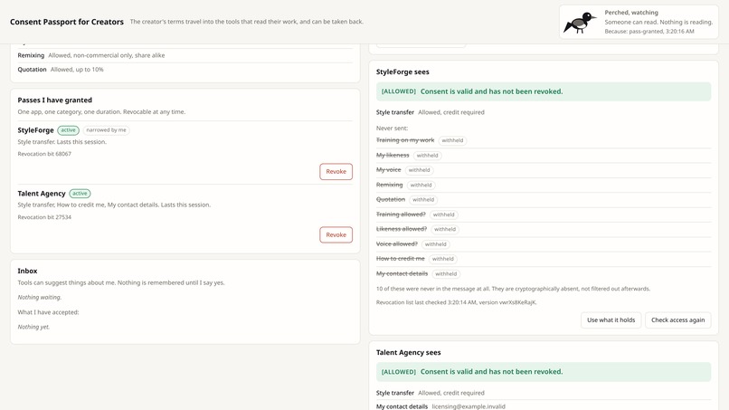Screen dimensions: 729x410
Task: Click Talent Agency 'Consent is valid' banner
Action: coord(544,372)
